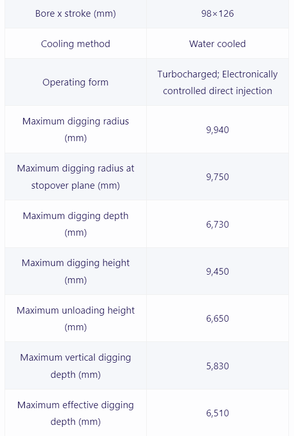Select the 'Turbocharged; Electronically controlled direct injection' text
294x436 pixels.
tap(218, 82)
